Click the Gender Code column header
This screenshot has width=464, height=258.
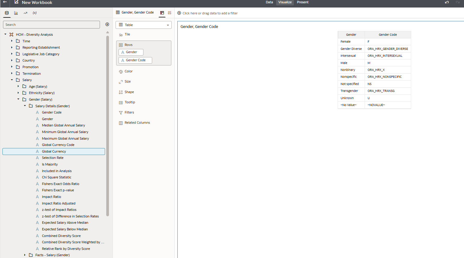tap(388, 35)
